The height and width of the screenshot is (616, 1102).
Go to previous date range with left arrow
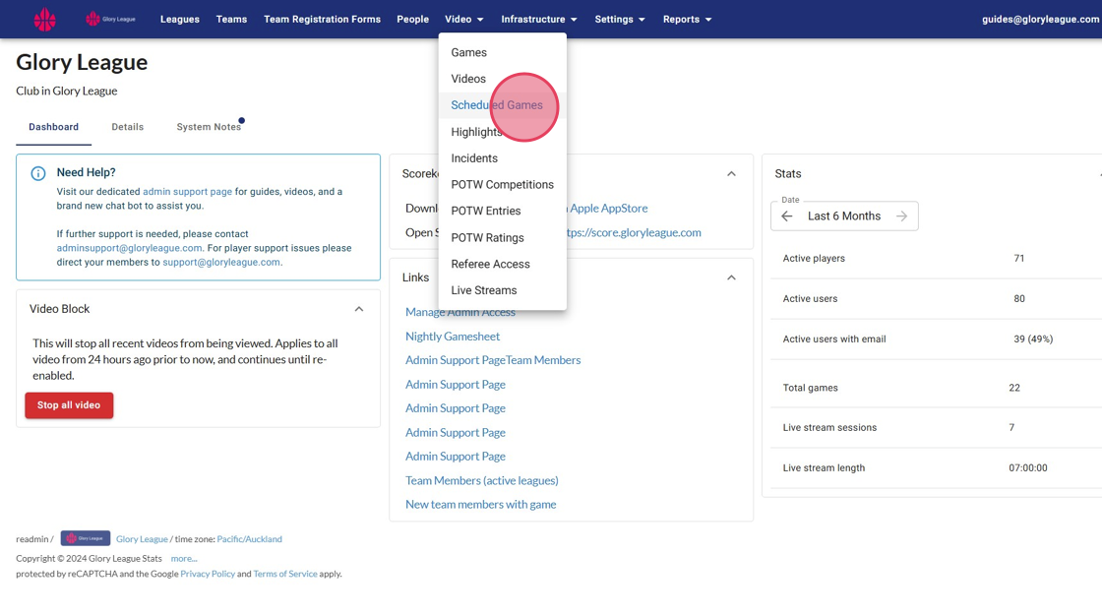coord(787,216)
